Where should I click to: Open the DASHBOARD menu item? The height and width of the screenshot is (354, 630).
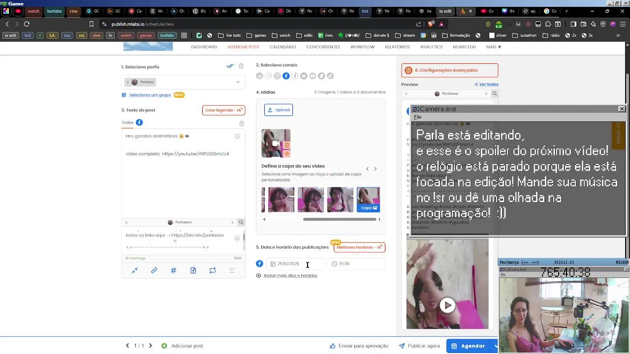click(204, 47)
